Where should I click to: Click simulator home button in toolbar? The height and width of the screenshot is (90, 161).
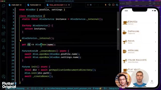[150, 3]
